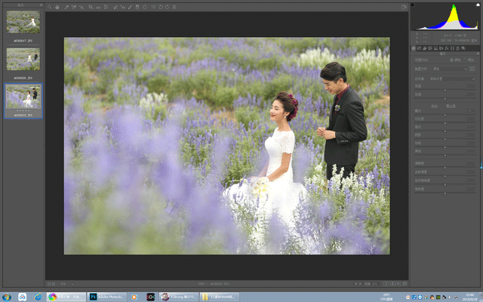This screenshot has height=302, width=483.
Task: Adjust the 色调 (Tint) slider
Action: 445,99
